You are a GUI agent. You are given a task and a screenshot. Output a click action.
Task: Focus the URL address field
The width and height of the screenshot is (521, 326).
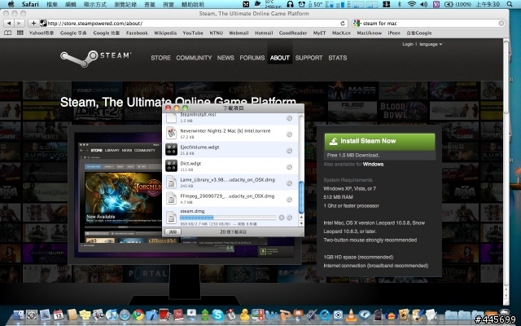(x=190, y=24)
